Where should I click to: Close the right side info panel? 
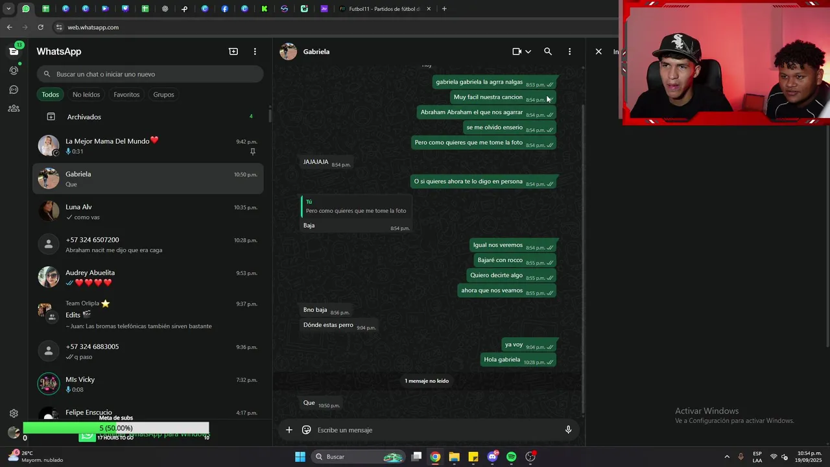click(599, 51)
